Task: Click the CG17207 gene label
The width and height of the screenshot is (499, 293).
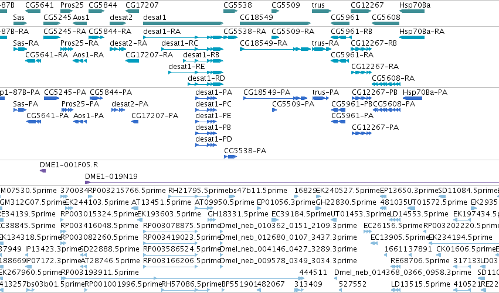Action: (x=142, y=5)
